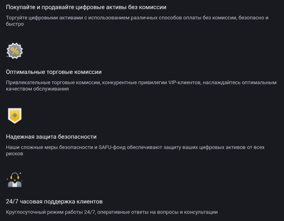Click the VIP-клиентов privileges description text

coord(141,86)
